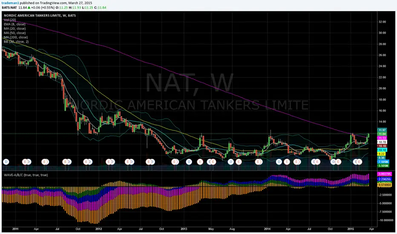This screenshot has height=234, width=397.
Task: Select the MA (50, close) indicator legend
Action: pos(14,33)
